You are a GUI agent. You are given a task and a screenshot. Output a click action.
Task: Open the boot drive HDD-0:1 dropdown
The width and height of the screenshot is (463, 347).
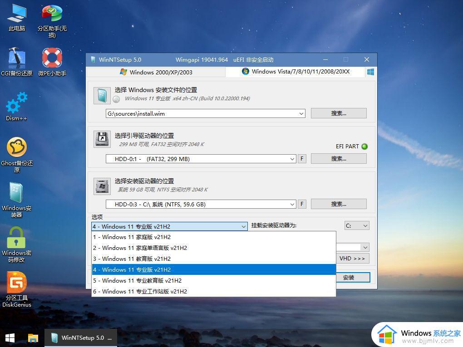pos(292,159)
